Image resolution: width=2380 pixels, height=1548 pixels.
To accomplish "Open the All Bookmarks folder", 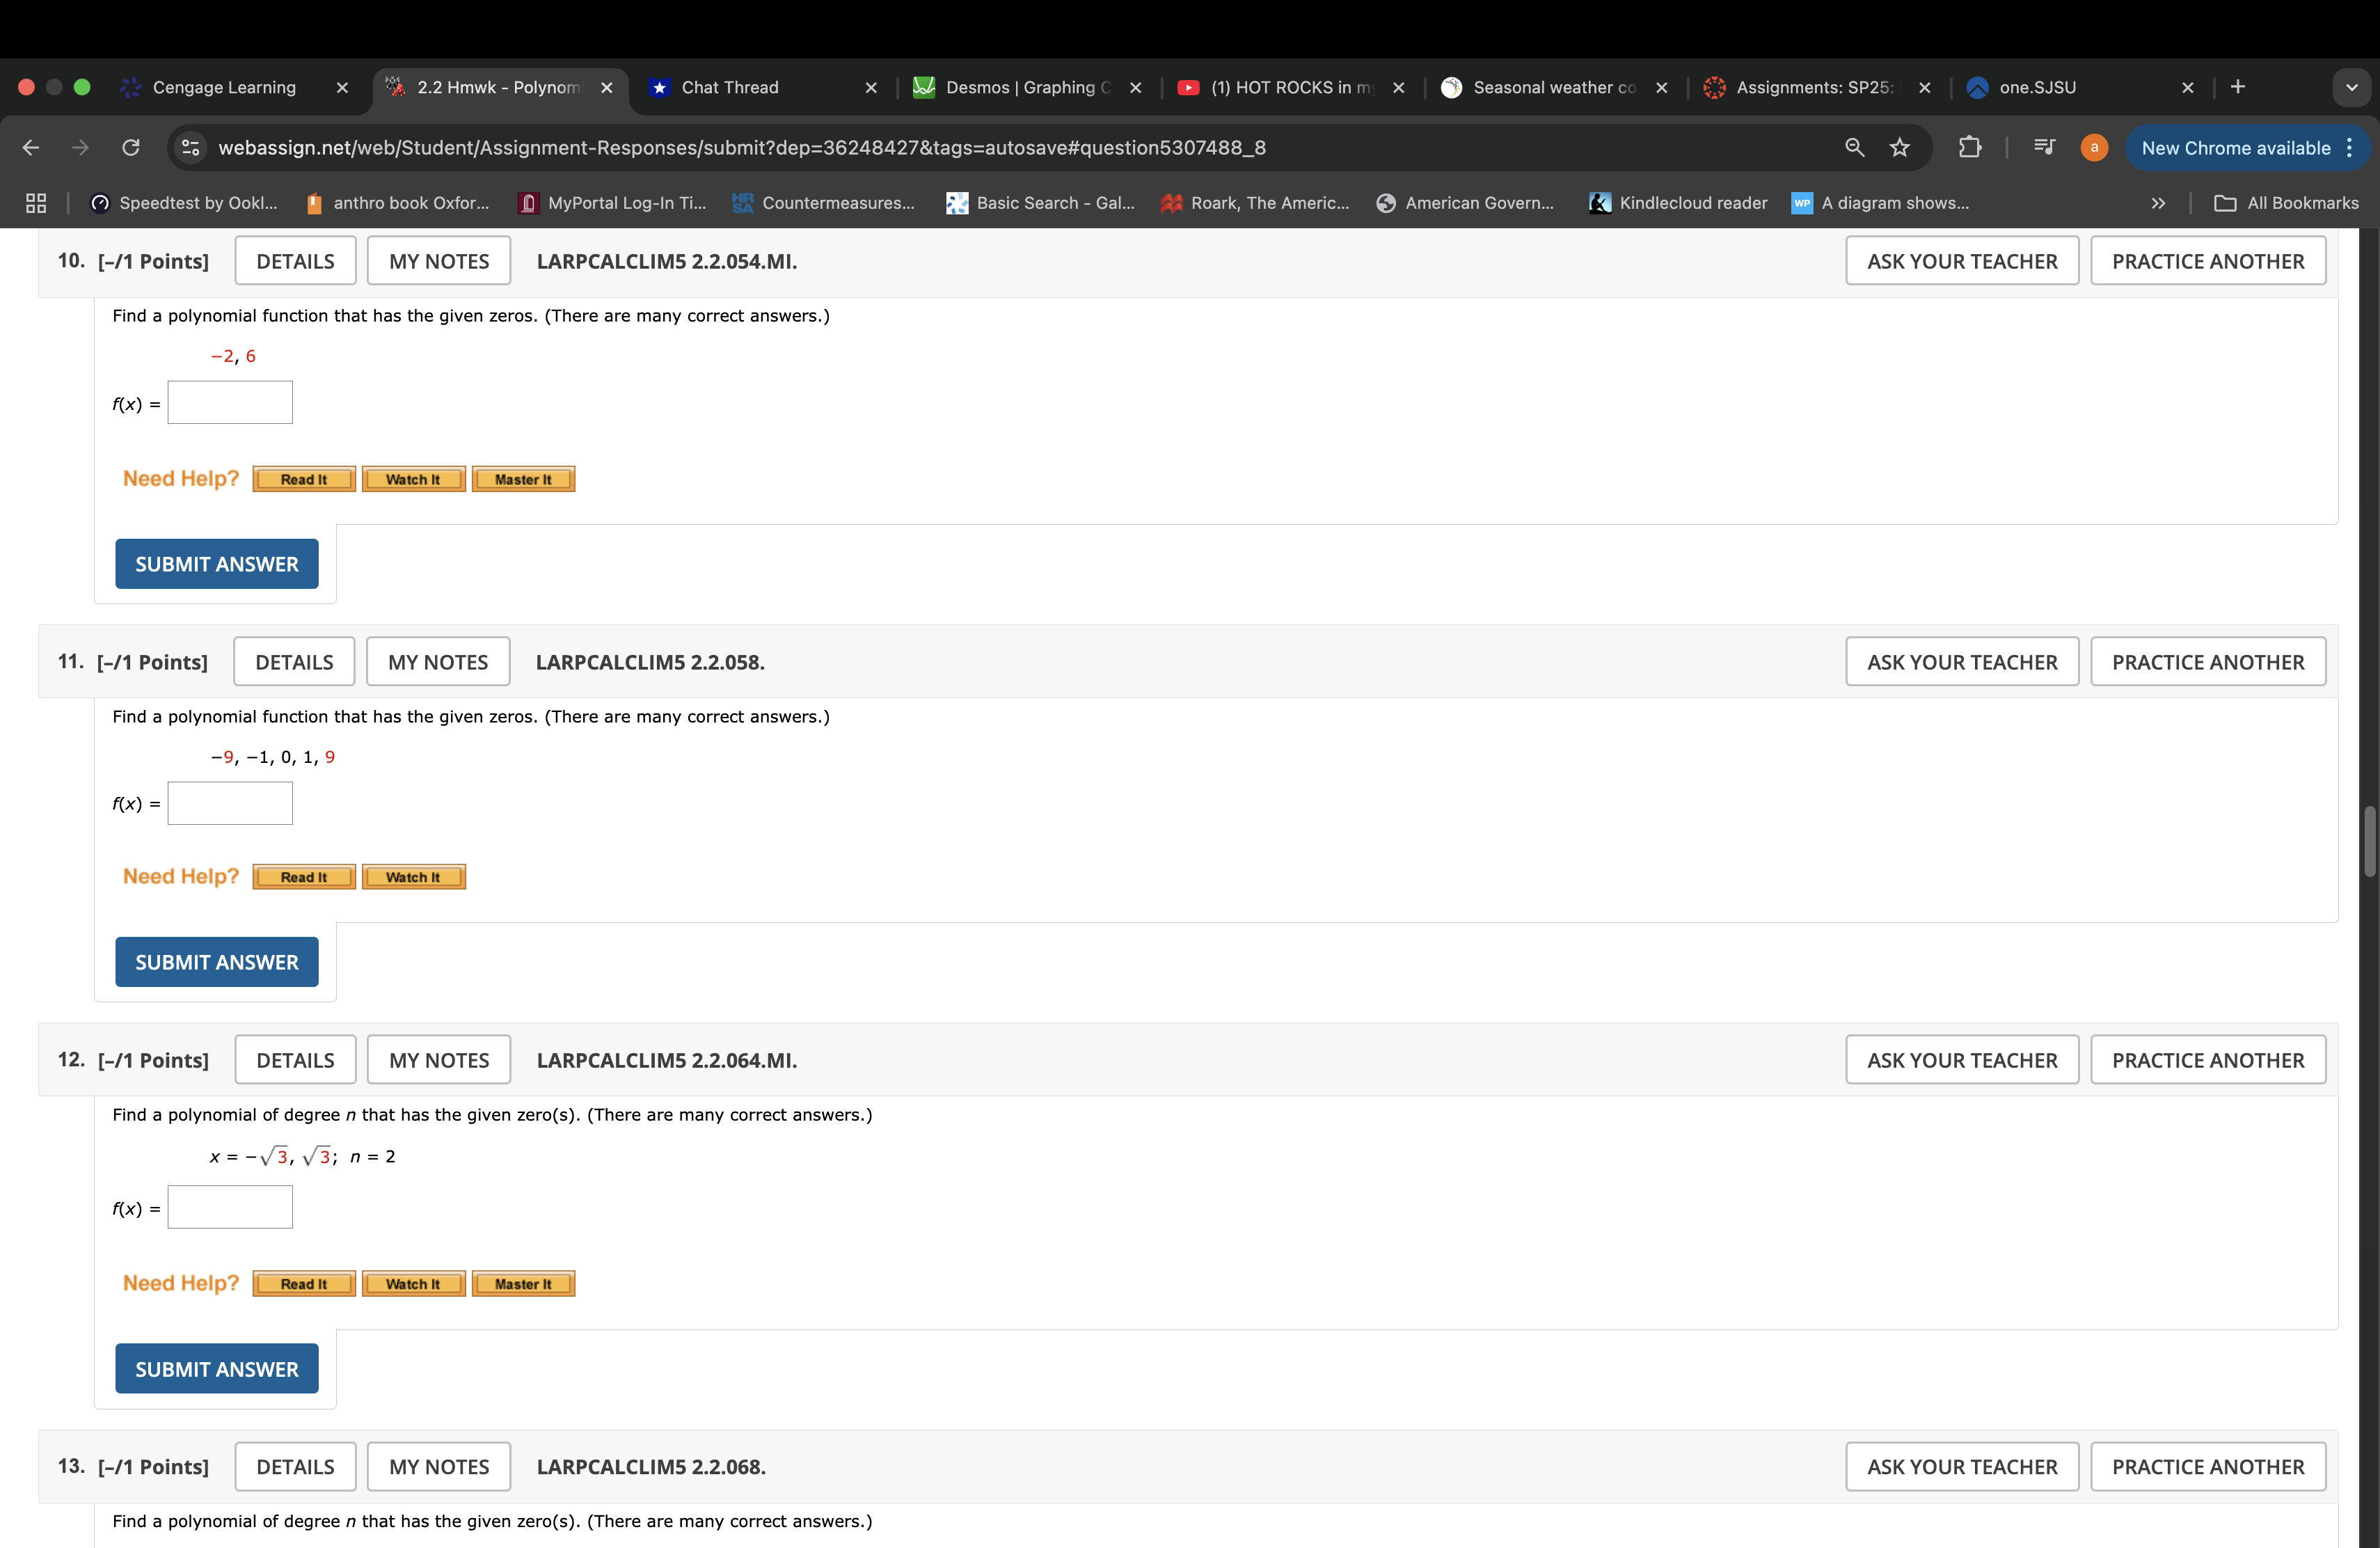I will point(2287,203).
